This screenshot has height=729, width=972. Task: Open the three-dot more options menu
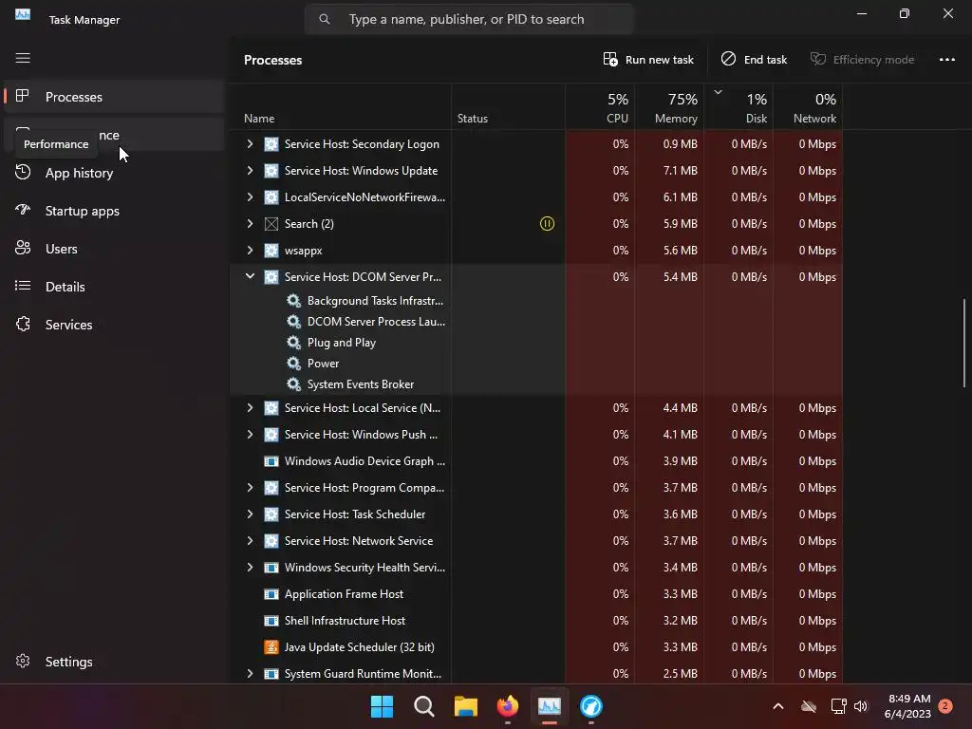point(946,60)
